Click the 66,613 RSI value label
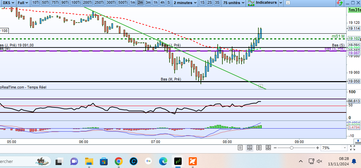This screenshot has width=361, height=168. 354,101
